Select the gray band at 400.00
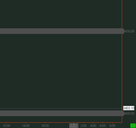Viewport: 136px width, 128px height. [62, 113]
